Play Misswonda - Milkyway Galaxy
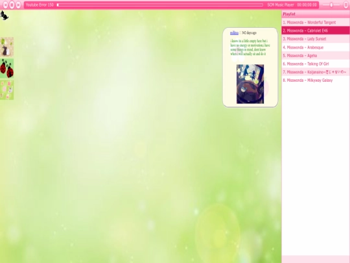Screen dimensions: 350x263 click(x=316, y=81)
